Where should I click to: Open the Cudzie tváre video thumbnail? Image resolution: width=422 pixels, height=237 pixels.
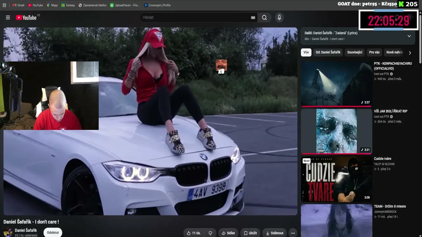pyautogui.click(x=337, y=179)
